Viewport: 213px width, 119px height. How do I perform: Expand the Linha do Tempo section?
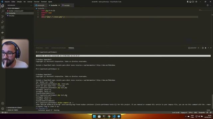click(x=20, y=110)
